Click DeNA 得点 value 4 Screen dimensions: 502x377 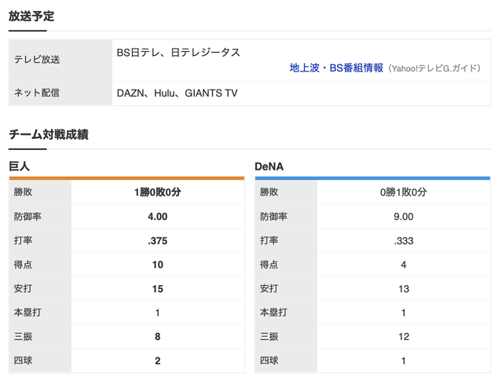pyautogui.click(x=403, y=265)
